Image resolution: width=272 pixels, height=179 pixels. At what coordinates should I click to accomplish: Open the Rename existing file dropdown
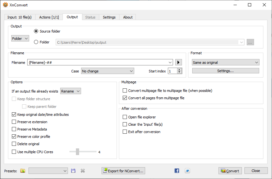click(x=70, y=91)
